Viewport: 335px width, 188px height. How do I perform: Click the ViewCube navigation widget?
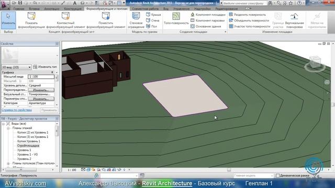pyautogui.click(x=315, y=63)
